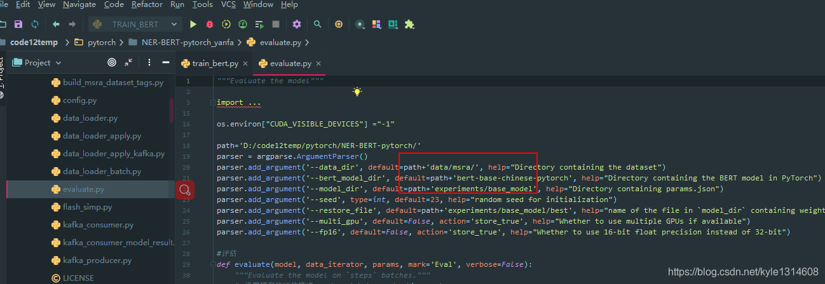Hide the Project panel with minus icon
Viewport: 825px width, 284px height.
165,63
